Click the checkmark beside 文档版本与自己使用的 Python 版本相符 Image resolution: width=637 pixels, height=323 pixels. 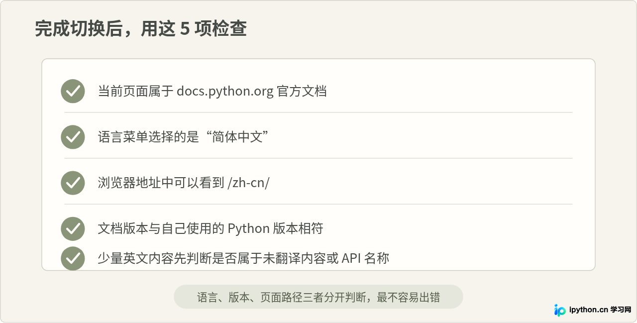(73, 228)
